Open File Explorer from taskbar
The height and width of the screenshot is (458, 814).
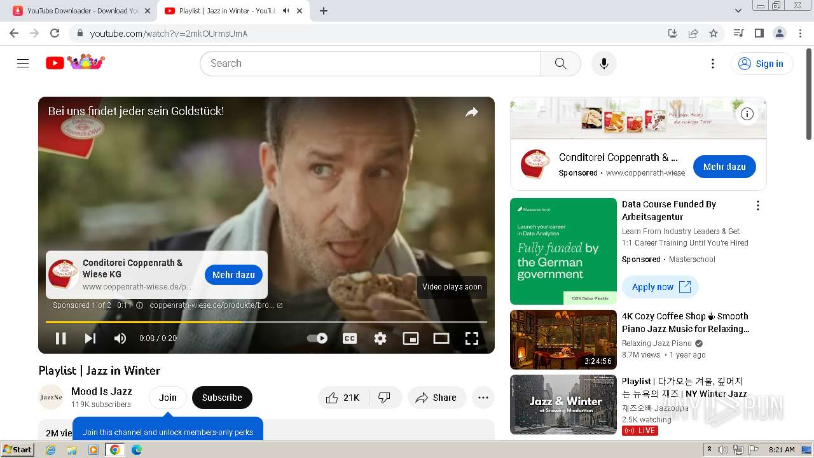[72, 450]
